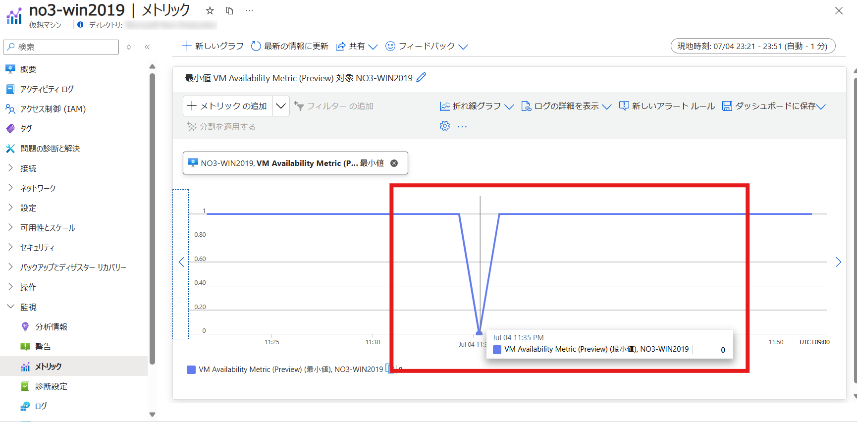Click sidebar scroll down arrow
Image resolution: width=857 pixels, height=422 pixels.
coord(152,415)
